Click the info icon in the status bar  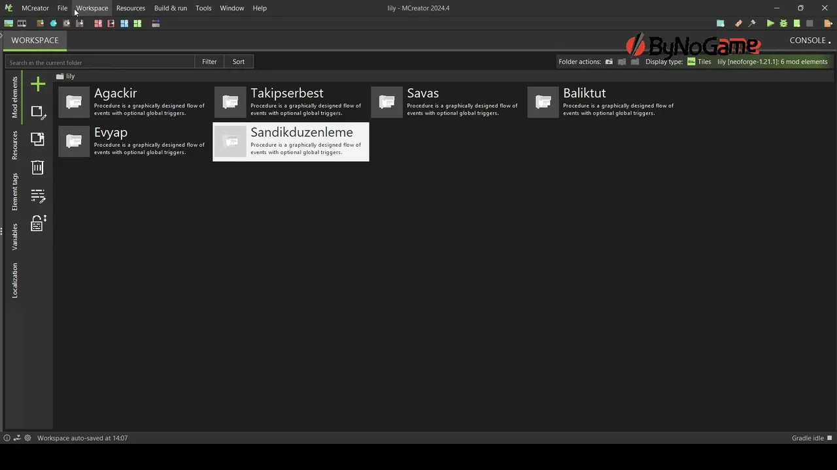pyautogui.click(x=7, y=438)
